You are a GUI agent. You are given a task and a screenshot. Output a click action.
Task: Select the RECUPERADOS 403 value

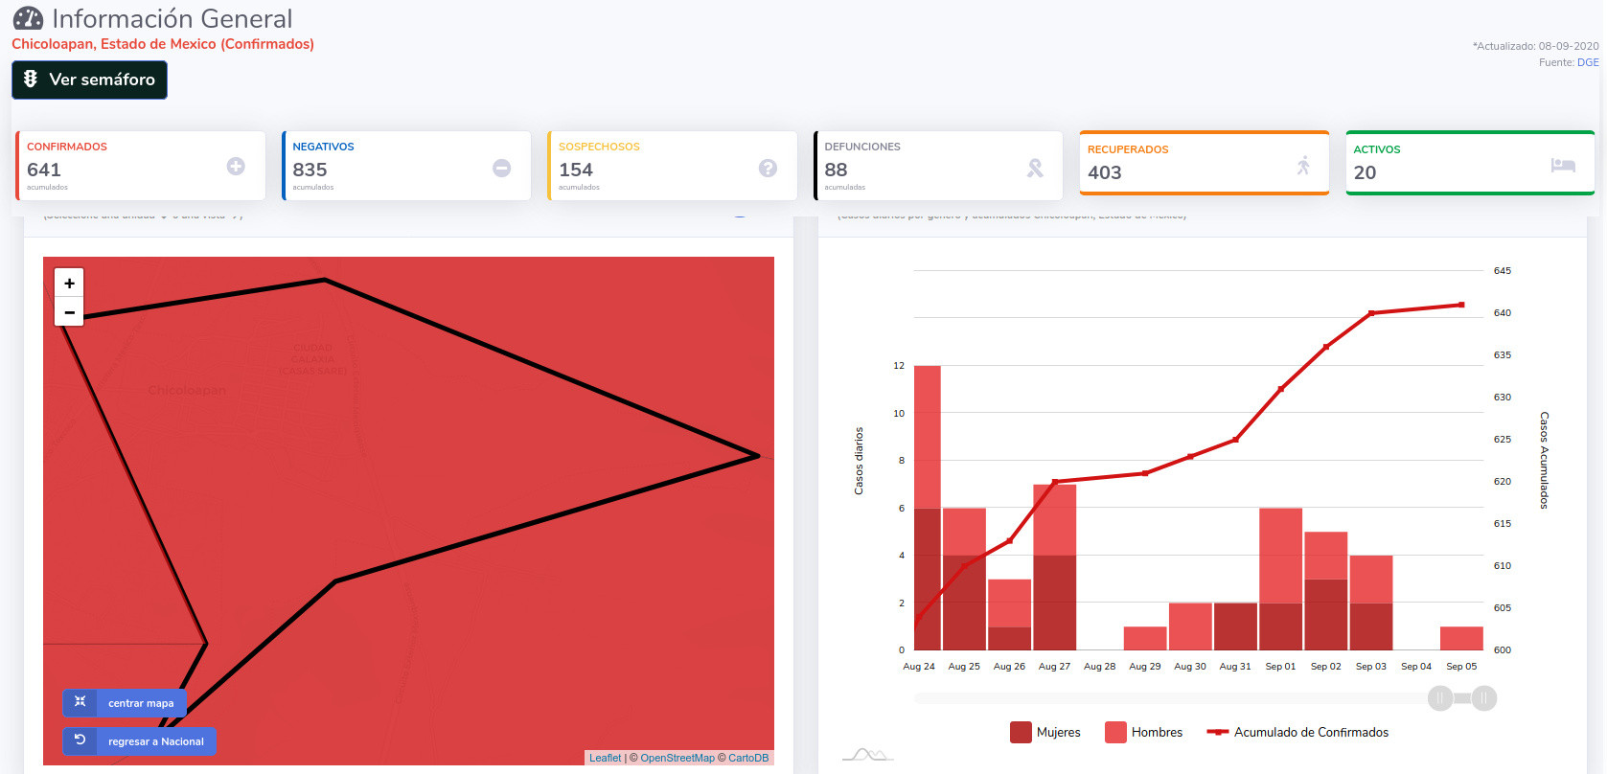tap(1104, 172)
